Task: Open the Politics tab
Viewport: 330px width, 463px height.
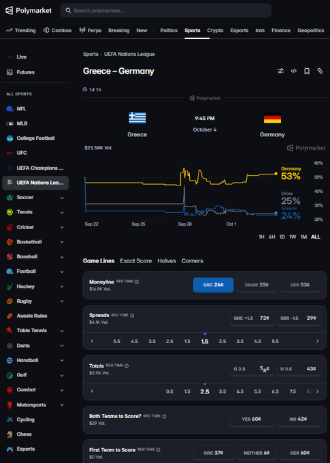Action: 169,31
